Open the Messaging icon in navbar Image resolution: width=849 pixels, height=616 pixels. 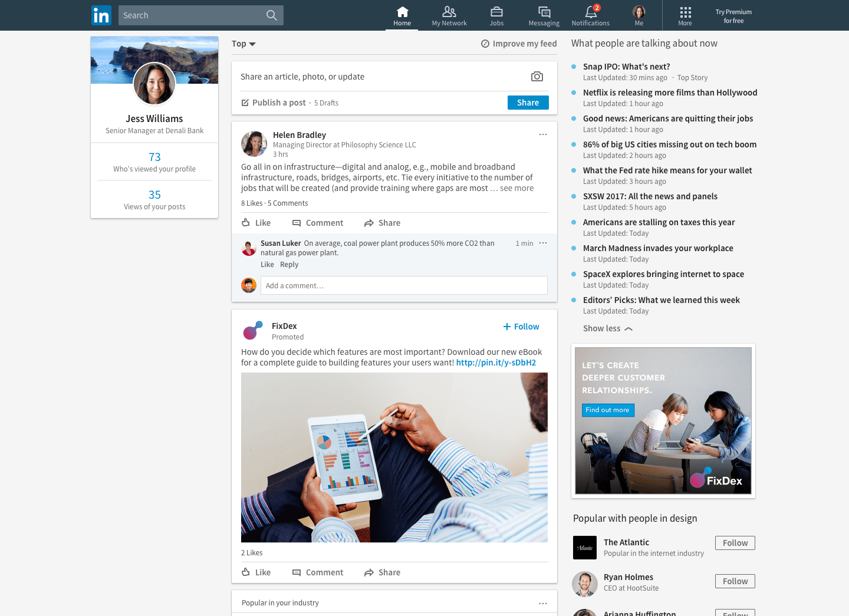[544, 12]
